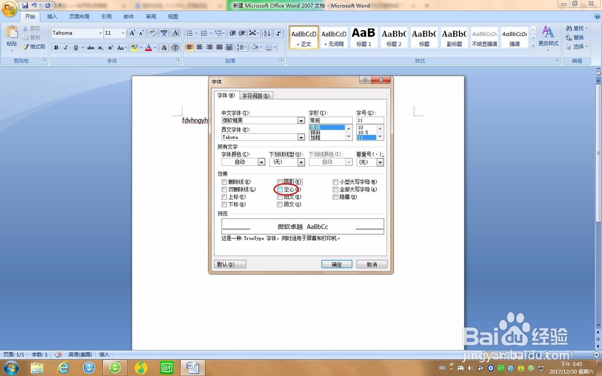Click the 替换 replace button
This screenshot has height=376, width=602.
pos(575,37)
